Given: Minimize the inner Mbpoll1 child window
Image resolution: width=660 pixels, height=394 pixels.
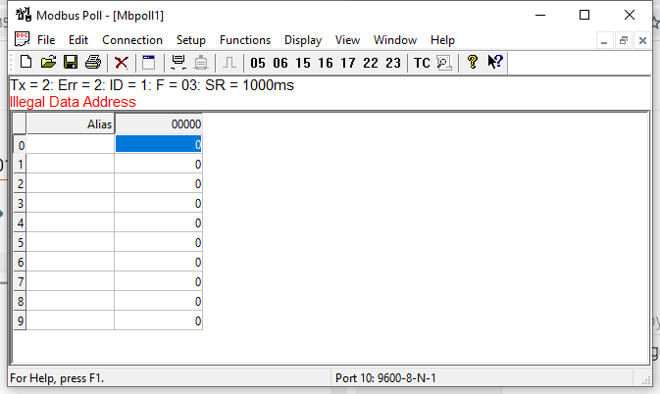Looking at the screenshot, I should (x=604, y=41).
